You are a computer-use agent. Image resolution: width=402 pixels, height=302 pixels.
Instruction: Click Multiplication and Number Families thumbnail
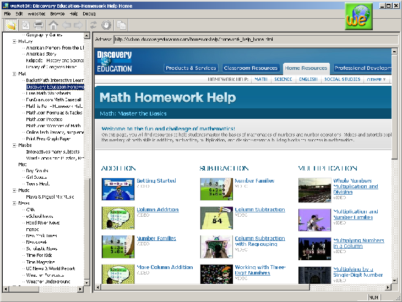point(314,220)
